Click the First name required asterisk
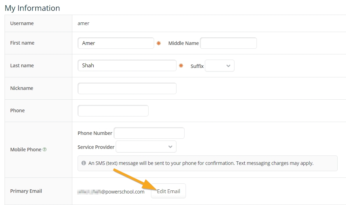Viewport: 346px width, 205px height. pos(159,43)
